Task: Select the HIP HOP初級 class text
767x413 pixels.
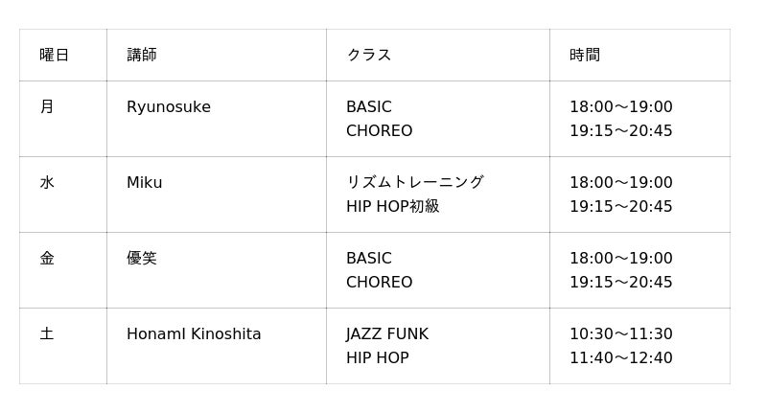Action: (x=393, y=206)
